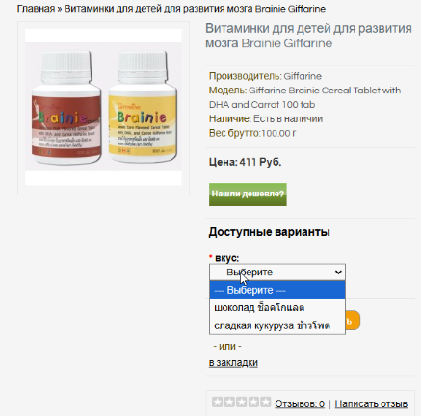Select the '--- Выберите ---' highlighted option

point(277,290)
